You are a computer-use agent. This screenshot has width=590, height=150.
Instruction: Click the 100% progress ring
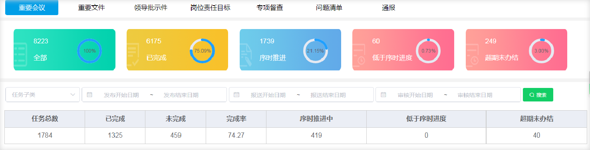coord(89,51)
